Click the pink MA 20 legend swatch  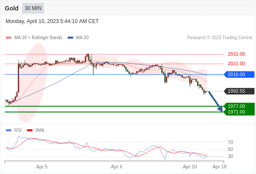(9, 38)
